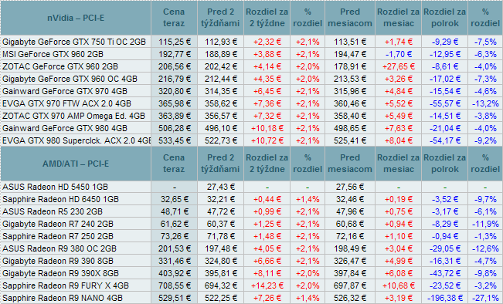Click the ASUS Radeon HD 5450 1GB row
The height and width of the screenshot is (304, 503).
pyautogui.click(x=252, y=187)
